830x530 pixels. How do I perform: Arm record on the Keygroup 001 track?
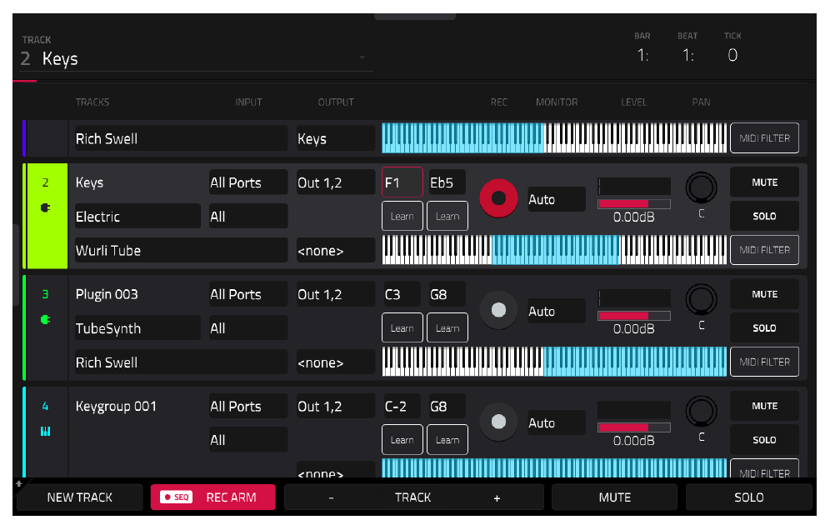point(498,422)
